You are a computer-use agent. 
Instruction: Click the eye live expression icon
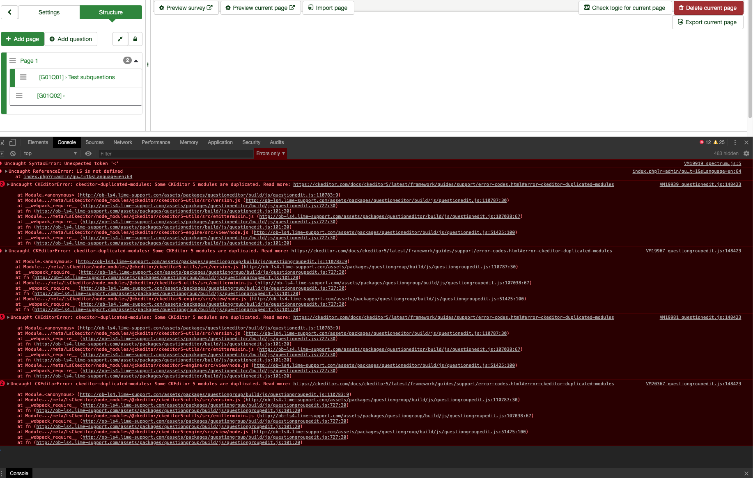tap(88, 153)
